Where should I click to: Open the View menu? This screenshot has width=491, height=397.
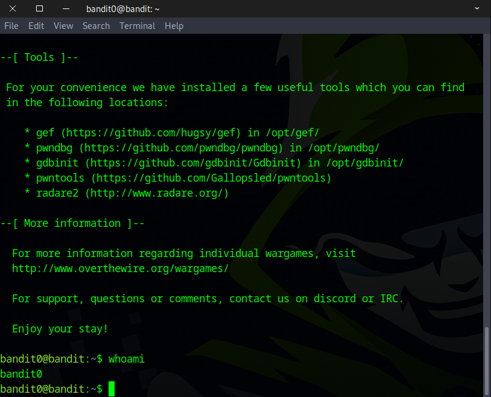click(x=63, y=26)
